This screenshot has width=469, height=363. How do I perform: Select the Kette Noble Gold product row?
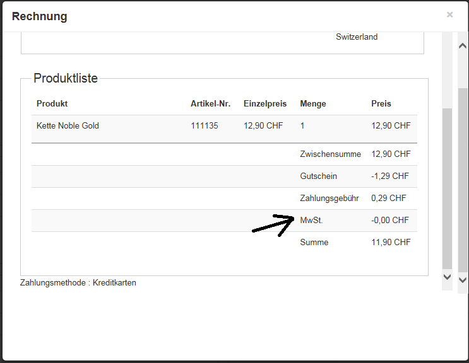click(68, 126)
